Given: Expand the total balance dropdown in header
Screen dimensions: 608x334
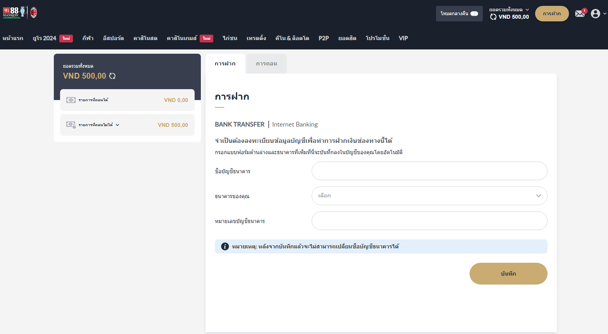Looking at the screenshot, I should tap(527, 10).
